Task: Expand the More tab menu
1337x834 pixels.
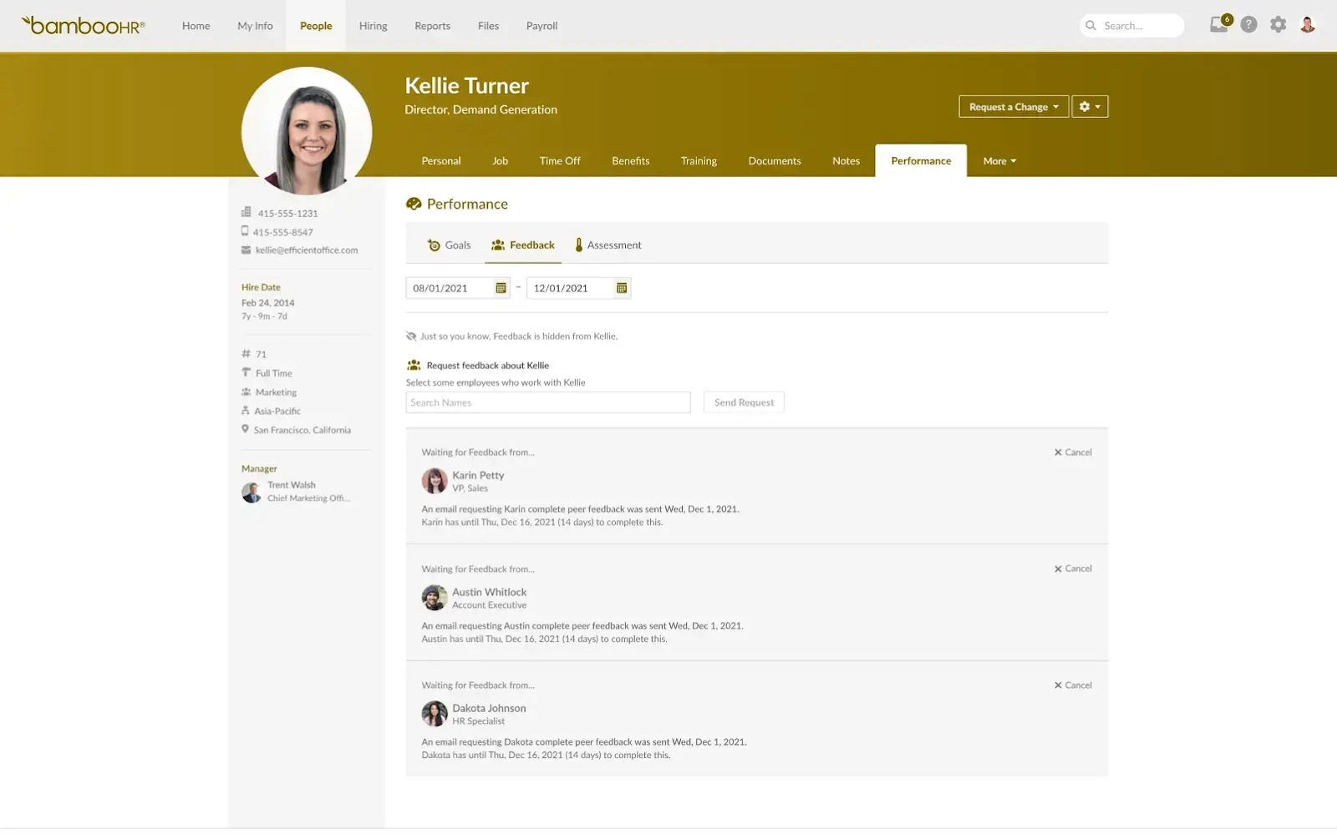Action: 999,161
